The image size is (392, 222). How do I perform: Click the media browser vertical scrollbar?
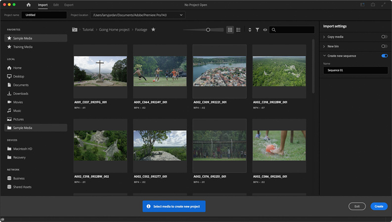pyautogui.click(x=313, y=66)
